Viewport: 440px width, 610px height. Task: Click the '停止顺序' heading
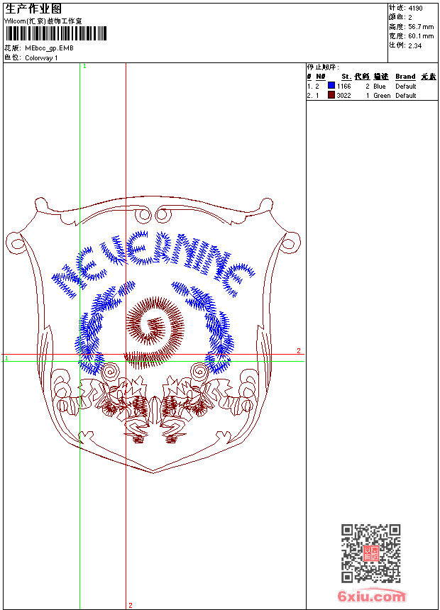[x=323, y=67]
